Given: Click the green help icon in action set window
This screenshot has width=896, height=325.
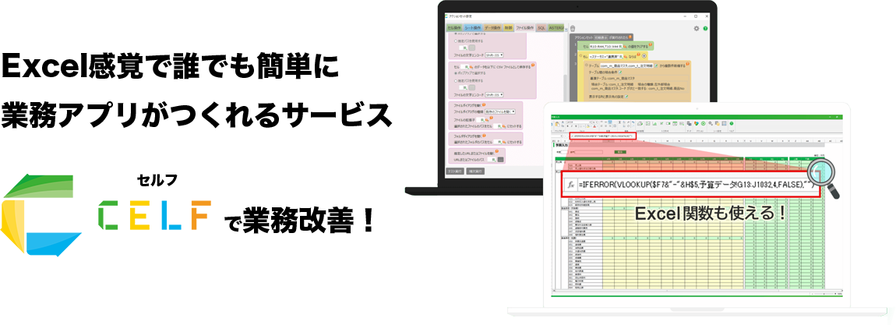Looking at the screenshot, I should pos(705,29).
